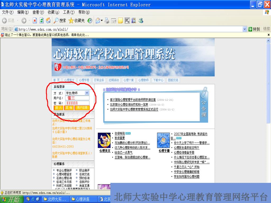Open the 下载中心 navigation tab
The image size is (271, 203).
[x=158, y=80]
